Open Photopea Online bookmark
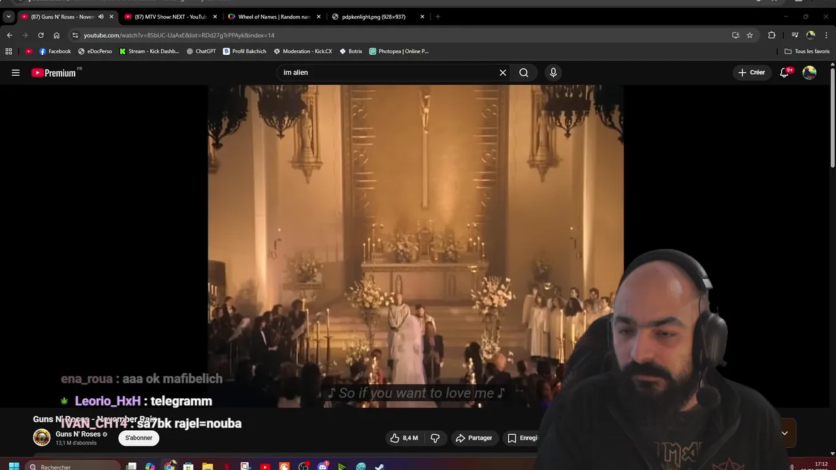 399,51
